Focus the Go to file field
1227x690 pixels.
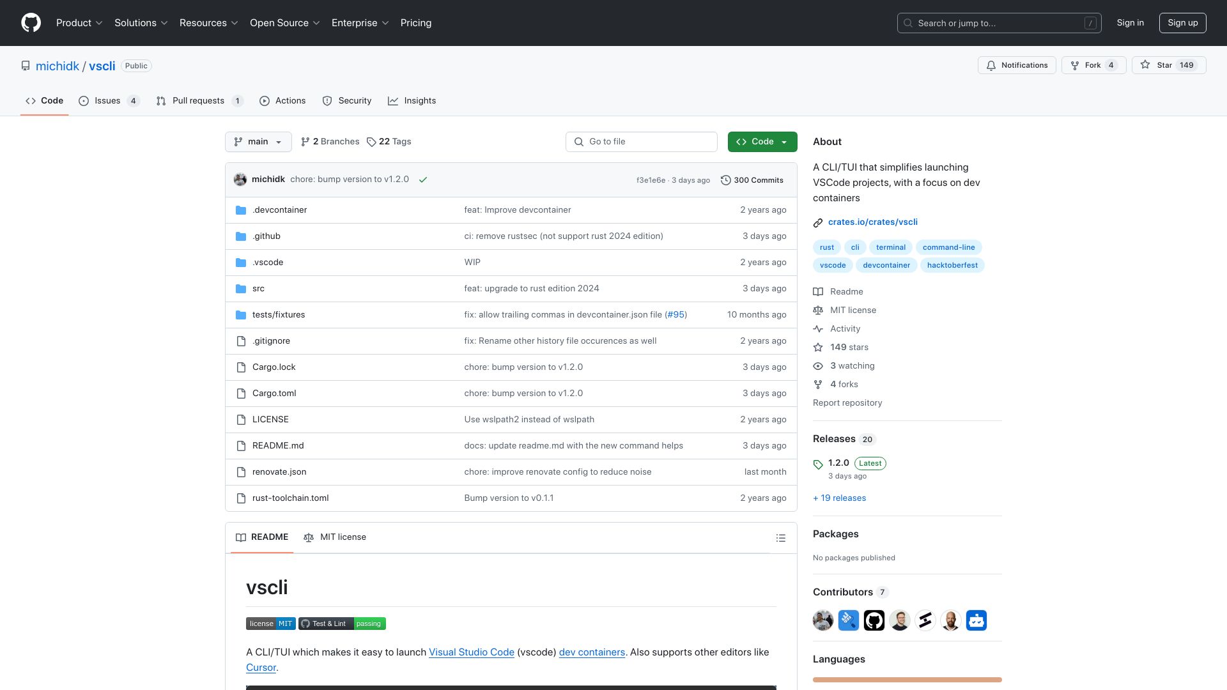click(x=642, y=142)
